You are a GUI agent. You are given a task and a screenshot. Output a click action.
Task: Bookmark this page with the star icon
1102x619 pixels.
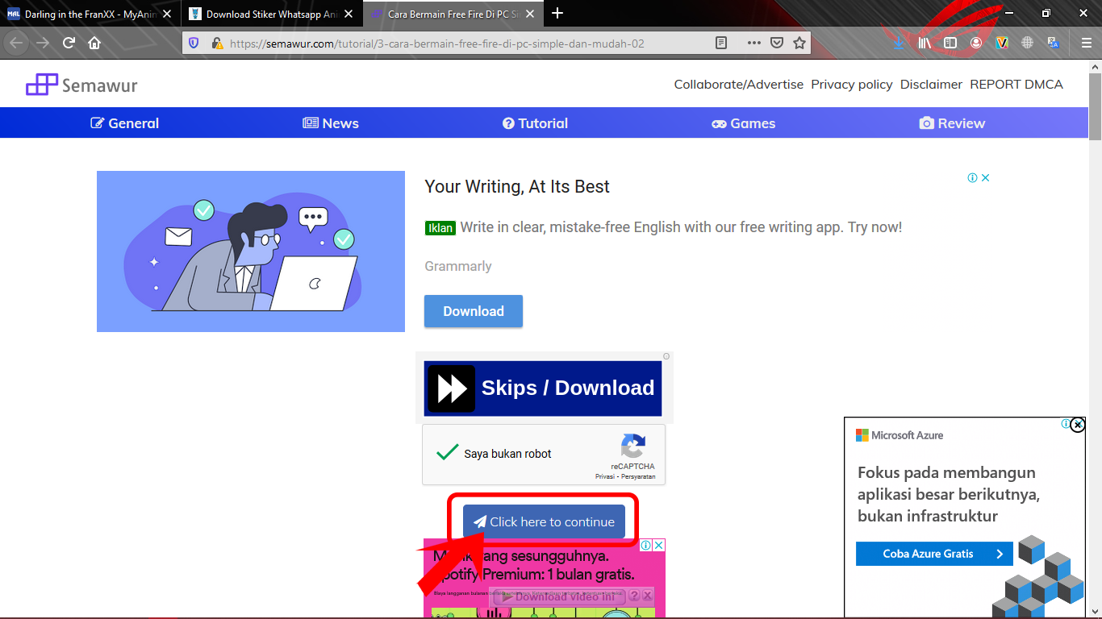coord(799,43)
